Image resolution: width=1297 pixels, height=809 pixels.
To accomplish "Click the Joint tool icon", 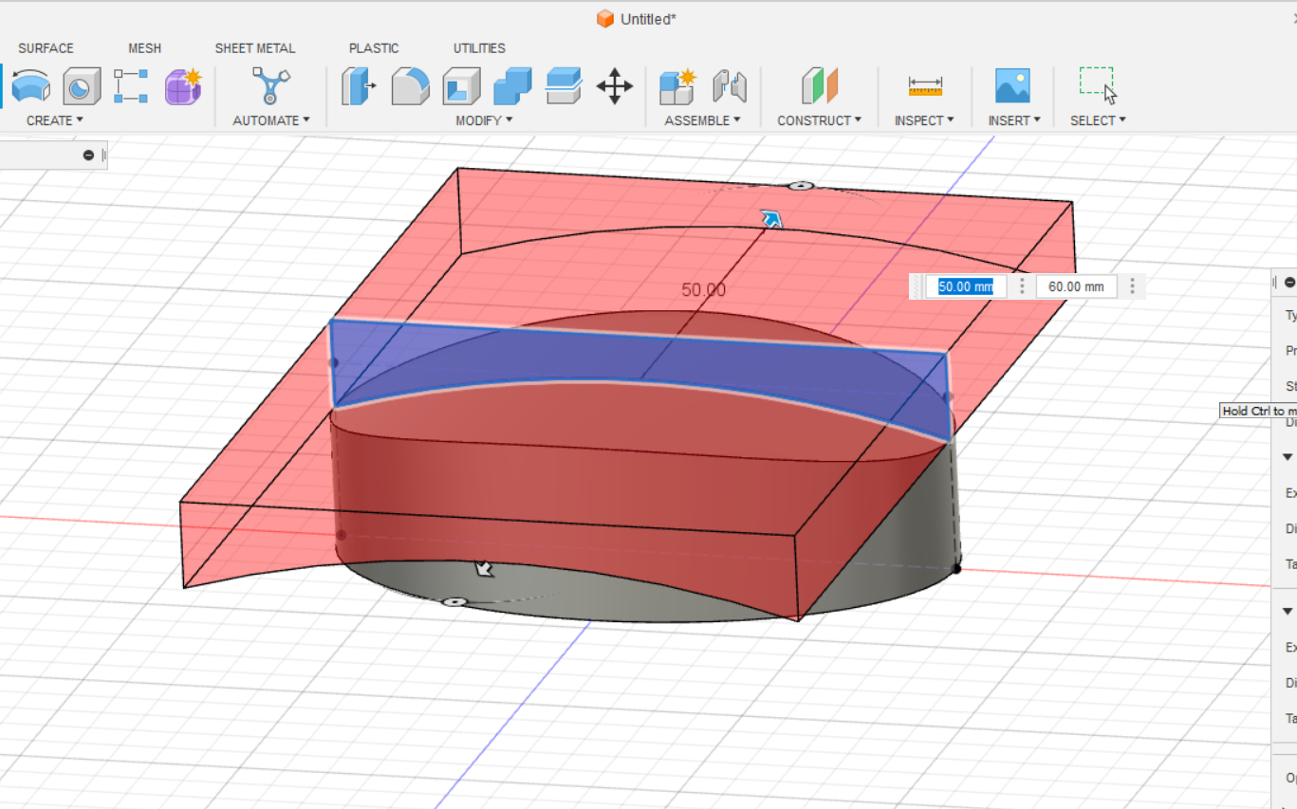I will coord(730,86).
